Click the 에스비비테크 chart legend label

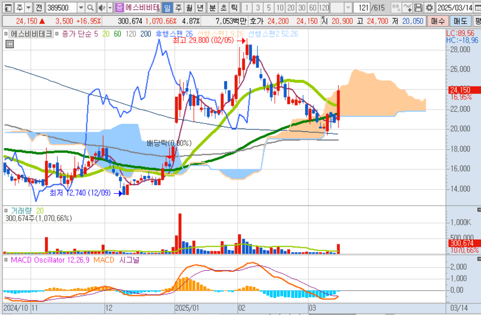pyautogui.click(x=31, y=34)
